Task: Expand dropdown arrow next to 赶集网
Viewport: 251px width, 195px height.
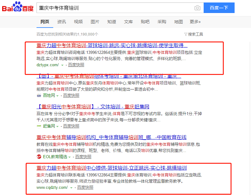Action: pos(57,127)
